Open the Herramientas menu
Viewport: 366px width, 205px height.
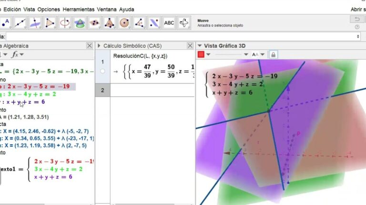(x=79, y=9)
